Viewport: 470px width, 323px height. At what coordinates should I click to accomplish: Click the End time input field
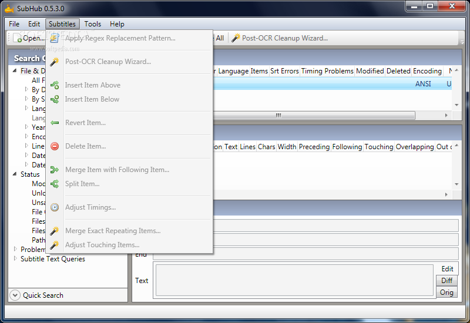tap(305, 254)
